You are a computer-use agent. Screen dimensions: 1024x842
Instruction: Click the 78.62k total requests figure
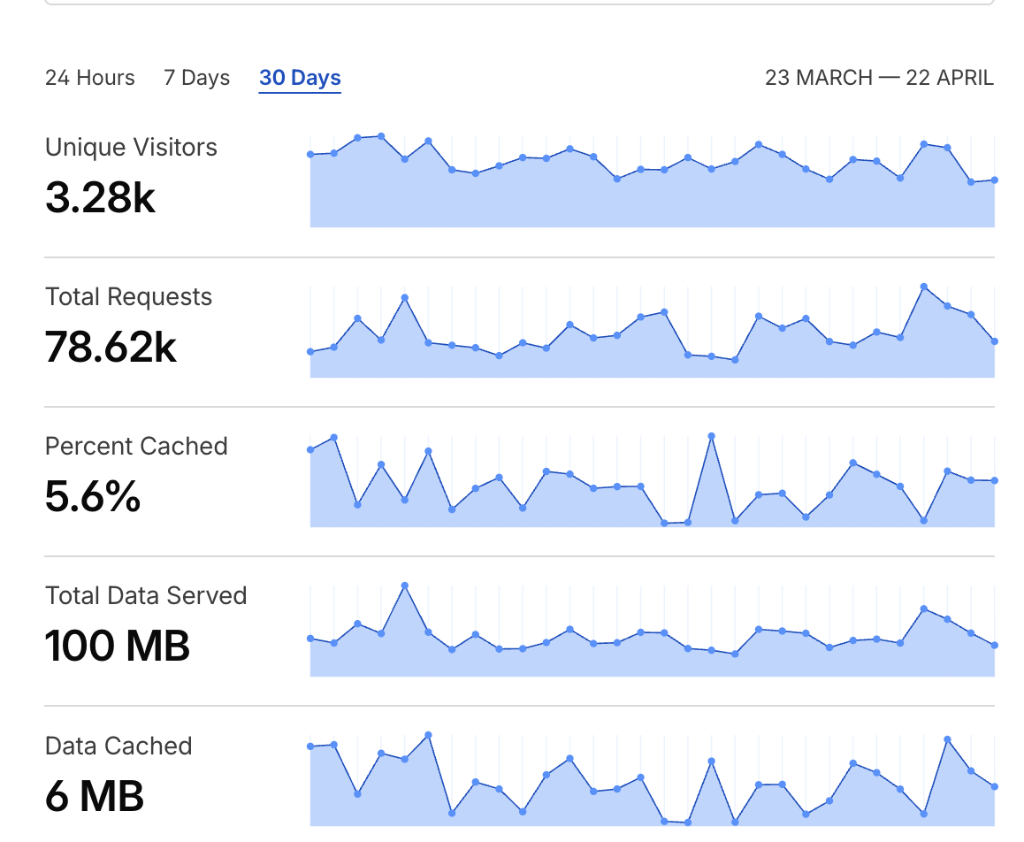point(111,348)
